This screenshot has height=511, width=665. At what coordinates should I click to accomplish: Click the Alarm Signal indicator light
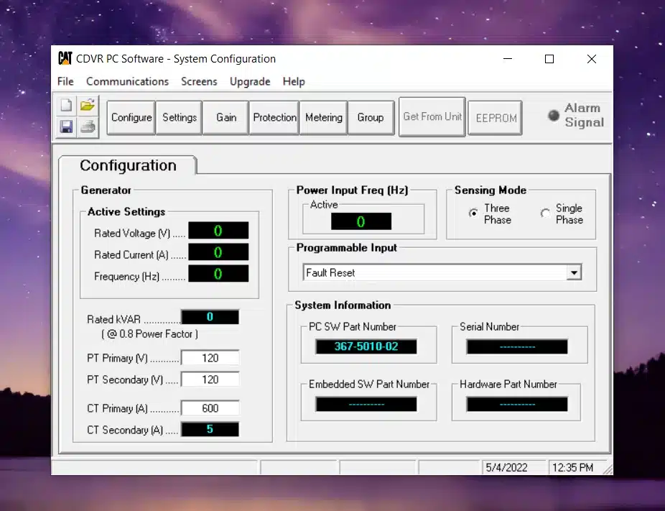pos(554,116)
